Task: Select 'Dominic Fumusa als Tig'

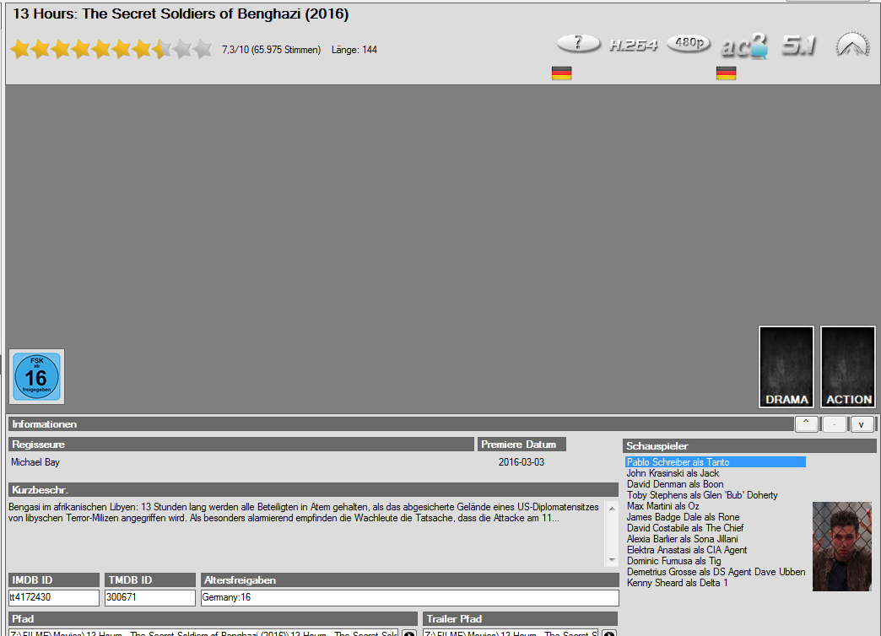Action: click(673, 561)
